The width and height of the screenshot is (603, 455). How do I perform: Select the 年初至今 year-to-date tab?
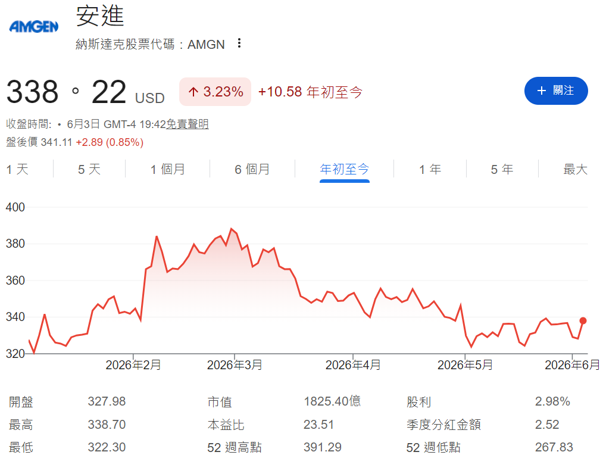(345, 169)
